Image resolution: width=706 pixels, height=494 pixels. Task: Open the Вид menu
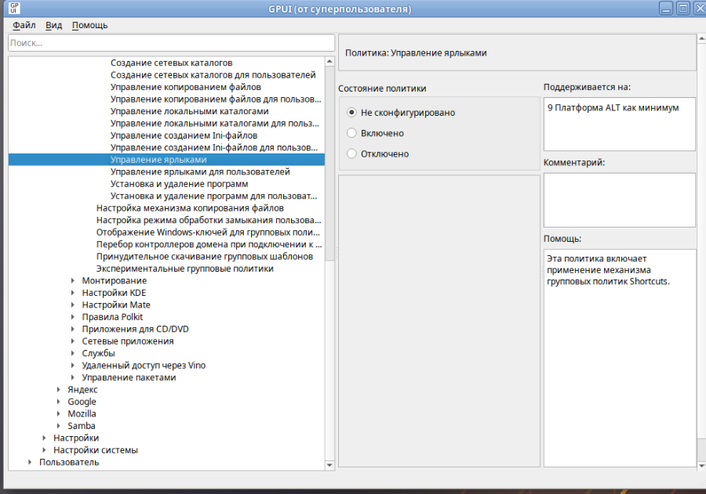click(53, 25)
